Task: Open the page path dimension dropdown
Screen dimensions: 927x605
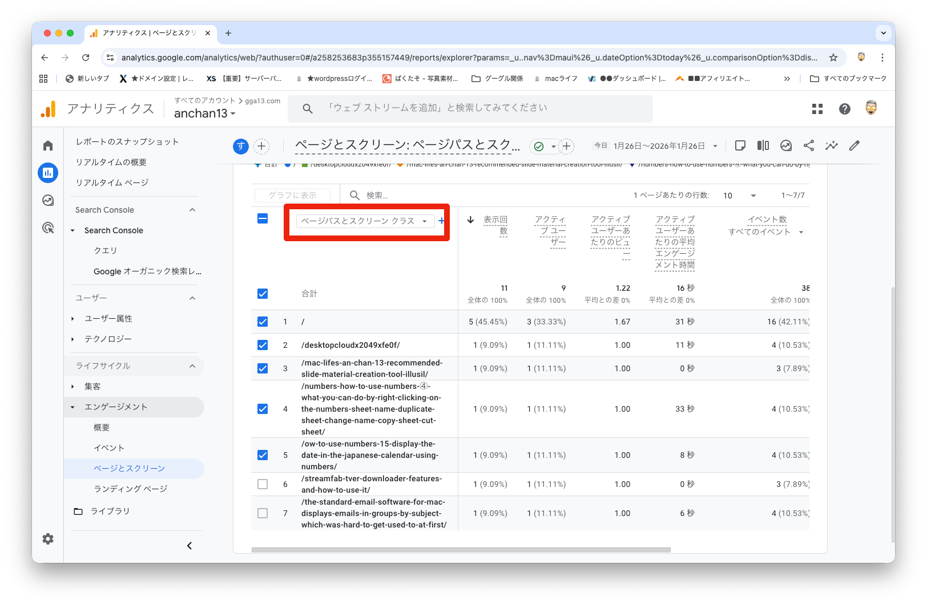Action: point(364,221)
